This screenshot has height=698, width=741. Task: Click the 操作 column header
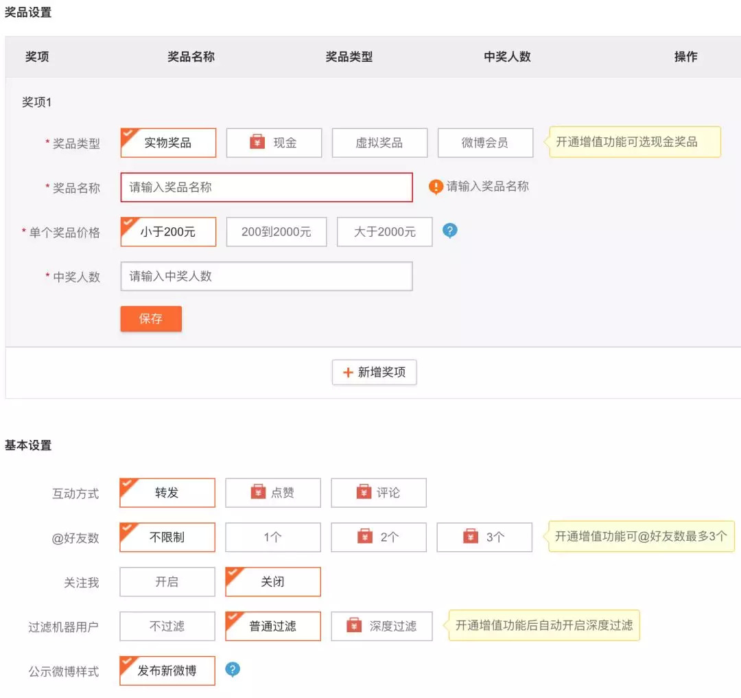(685, 57)
